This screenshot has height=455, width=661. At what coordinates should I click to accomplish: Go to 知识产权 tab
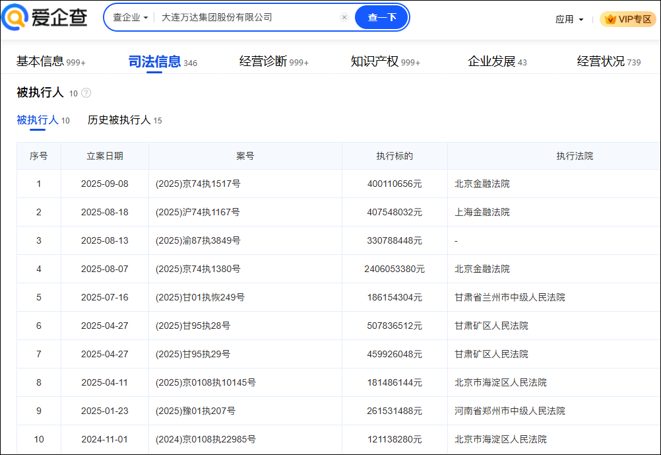(385, 61)
